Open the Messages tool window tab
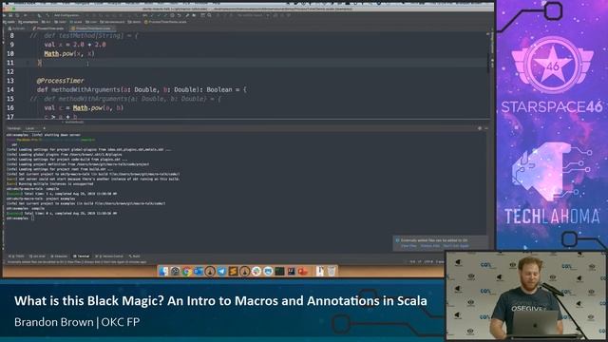 coord(59,256)
